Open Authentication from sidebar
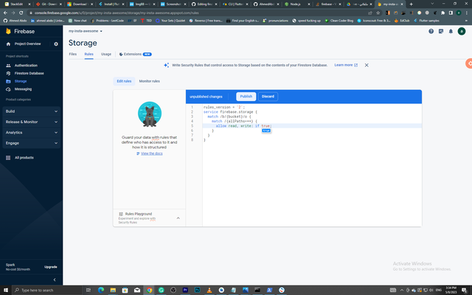The image size is (472, 295). pyautogui.click(x=26, y=66)
